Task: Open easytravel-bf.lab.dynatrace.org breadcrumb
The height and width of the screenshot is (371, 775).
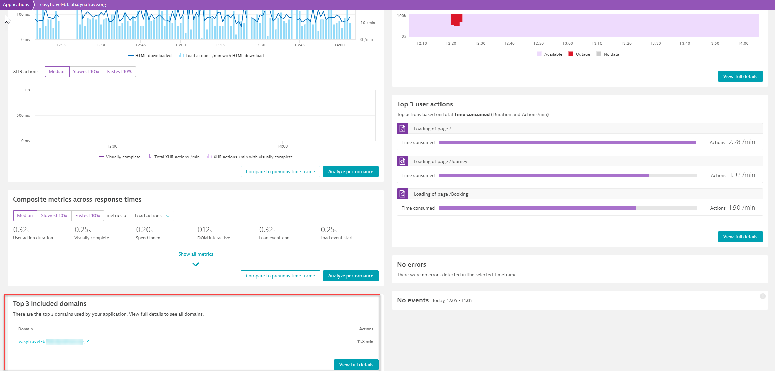Action: (73, 4)
